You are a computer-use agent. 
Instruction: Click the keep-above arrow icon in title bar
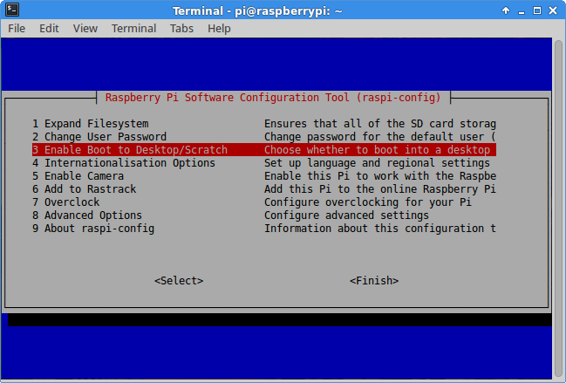(x=506, y=10)
